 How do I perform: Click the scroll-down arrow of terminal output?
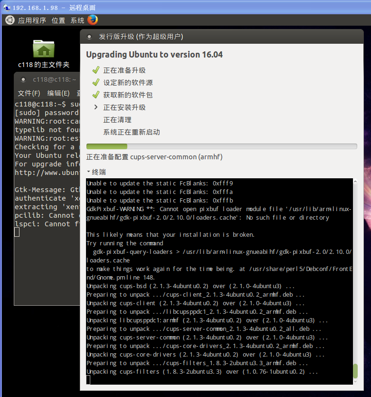pos(355,381)
